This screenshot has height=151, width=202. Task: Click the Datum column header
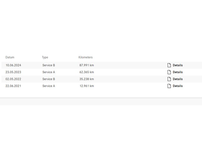10,57
